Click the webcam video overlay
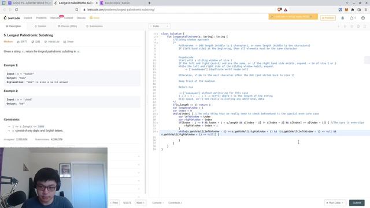 54,178
